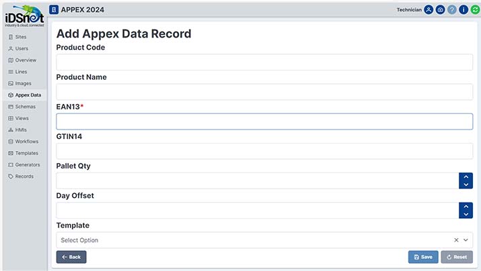Open the help question mark icon
Viewport: 481px width, 271px height.
(x=452, y=10)
